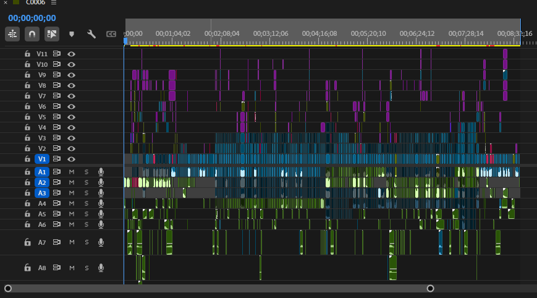Toggle lock on track V1

point(27,159)
